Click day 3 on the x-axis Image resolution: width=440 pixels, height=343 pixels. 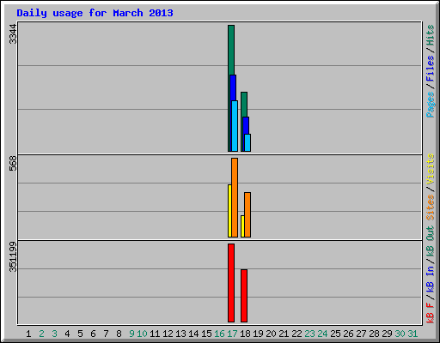click(54, 334)
